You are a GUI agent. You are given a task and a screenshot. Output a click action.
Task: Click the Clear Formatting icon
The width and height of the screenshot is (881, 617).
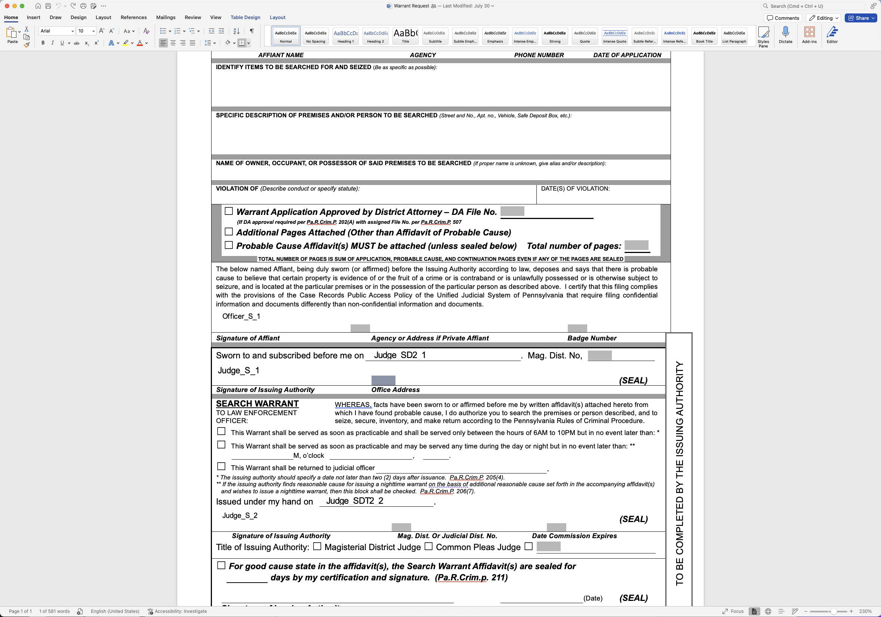click(146, 31)
